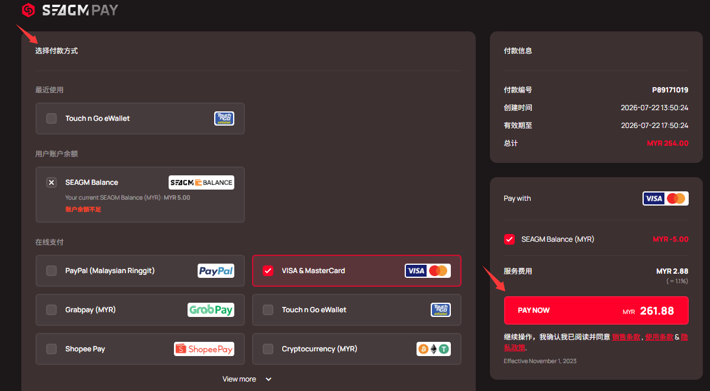Viewport: 710px width, 391px height.
Task: Click the PayPal logo icon
Action: pyautogui.click(x=216, y=271)
